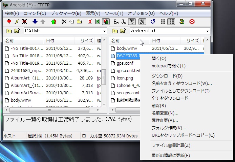Choose 名前変更(N) in context menu
The width and height of the screenshot is (235, 162).
[x=186, y=113]
